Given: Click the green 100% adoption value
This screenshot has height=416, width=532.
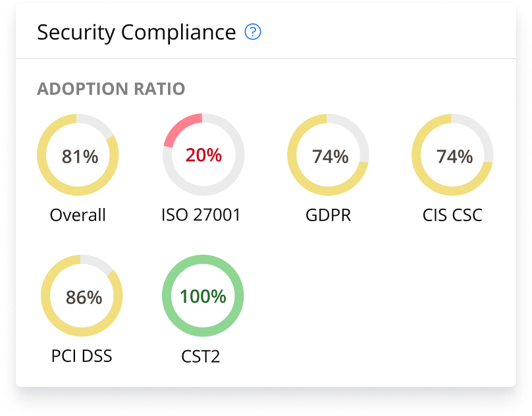Looking at the screenshot, I should [x=203, y=296].
